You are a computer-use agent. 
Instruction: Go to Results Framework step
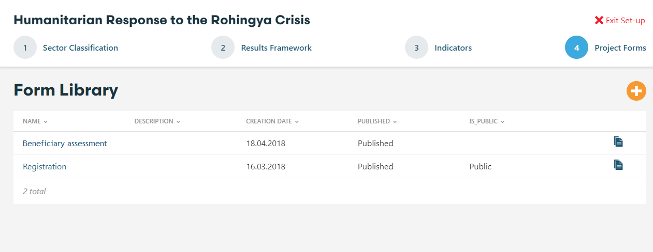276,48
